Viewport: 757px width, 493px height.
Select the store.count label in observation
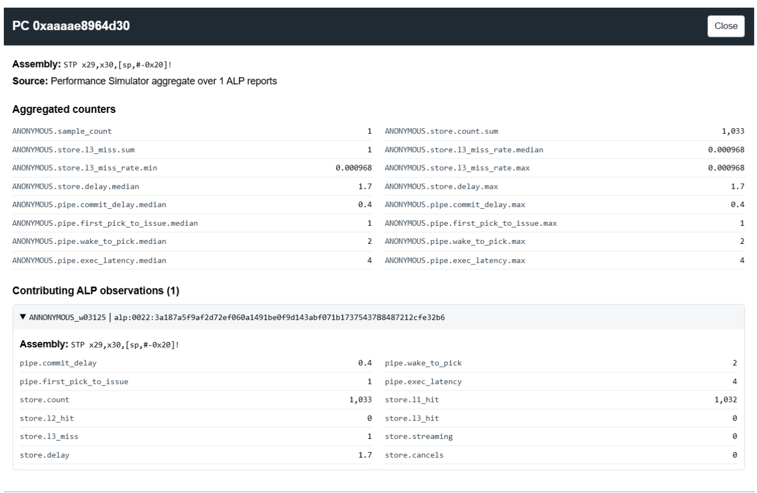click(44, 400)
